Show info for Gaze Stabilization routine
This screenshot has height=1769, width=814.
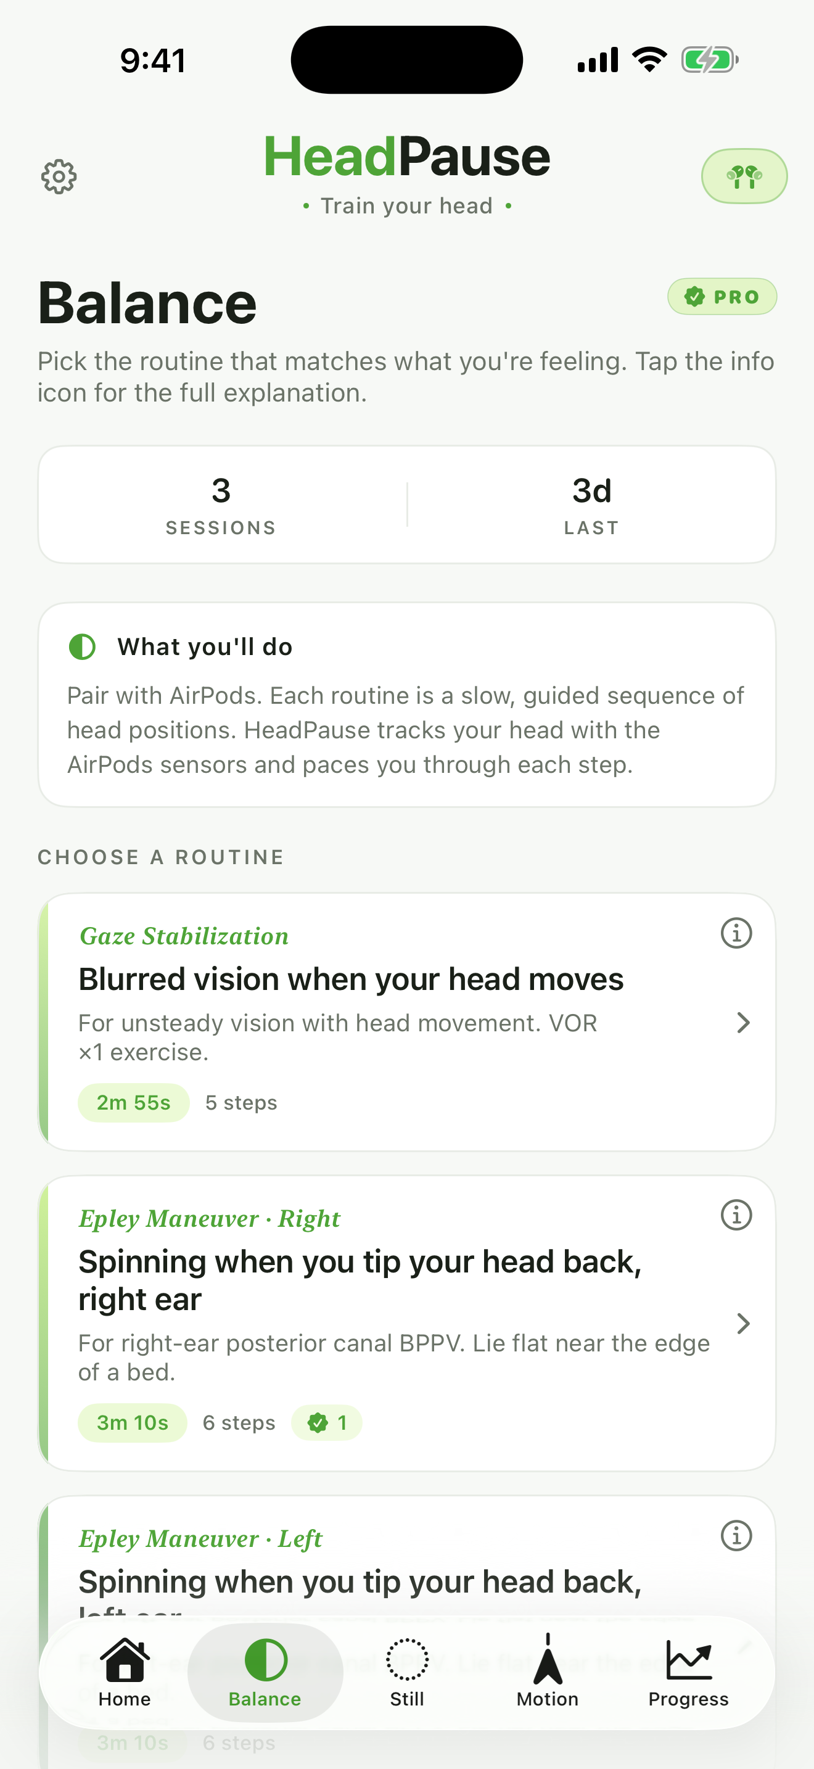(736, 933)
